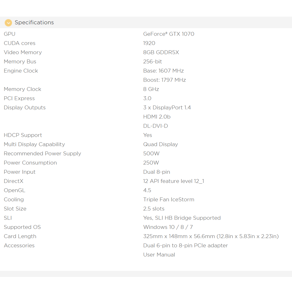Click the PCI Express label
This screenshot has width=292, height=292.
[19, 98]
